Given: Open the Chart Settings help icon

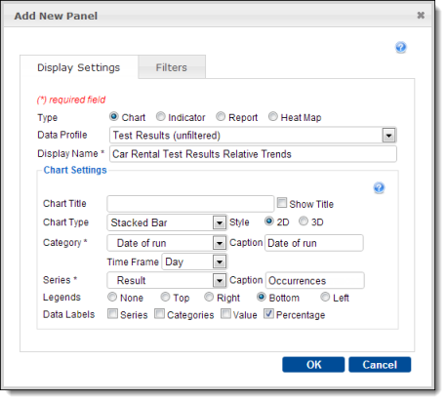Looking at the screenshot, I should [379, 187].
